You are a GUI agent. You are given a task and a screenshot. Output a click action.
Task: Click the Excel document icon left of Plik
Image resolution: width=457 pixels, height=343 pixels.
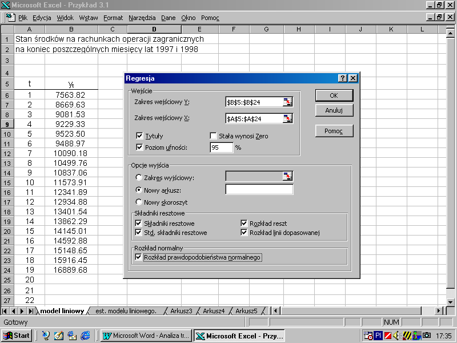coord(10,18)
